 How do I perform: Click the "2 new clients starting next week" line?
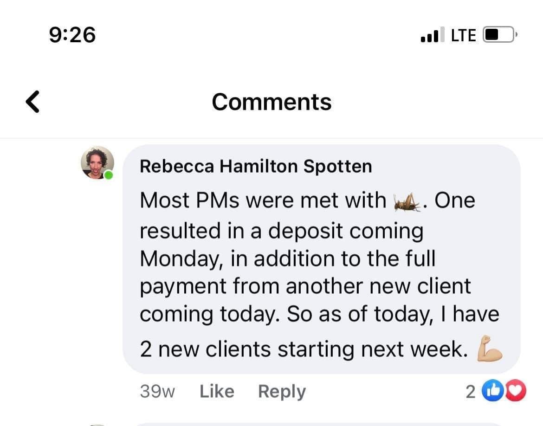(x=303, y=349)
